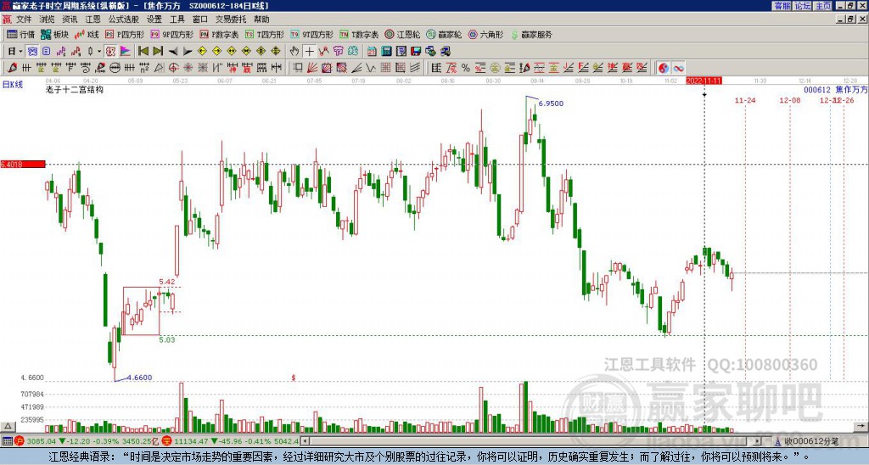Toggle the colorful flag icon
869x465 pixels.
point(126,52)
